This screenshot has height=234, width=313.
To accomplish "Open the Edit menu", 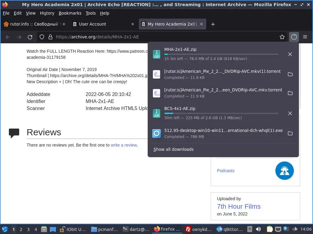I will tap(17, 13).
